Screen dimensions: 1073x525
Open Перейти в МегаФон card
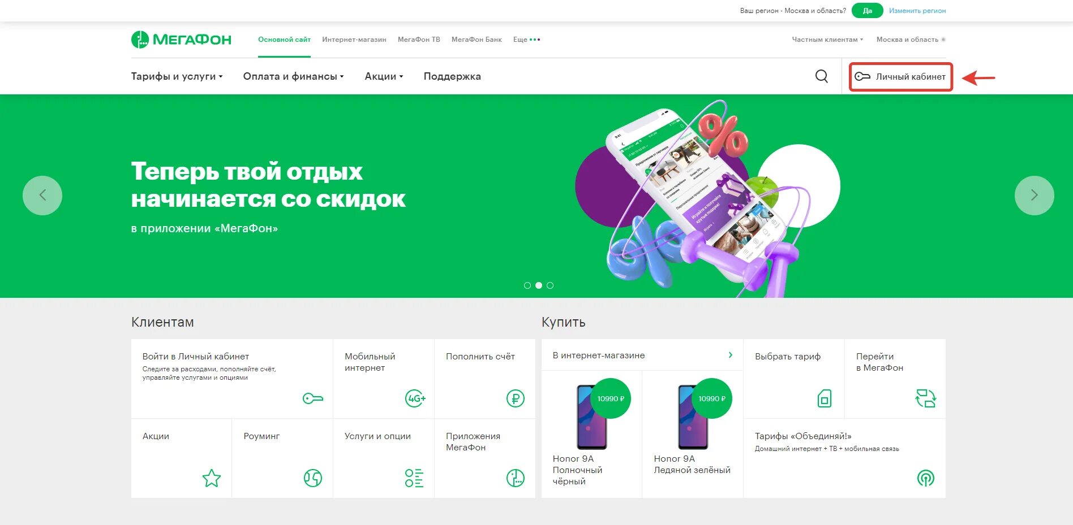click(x=895, y=379)
